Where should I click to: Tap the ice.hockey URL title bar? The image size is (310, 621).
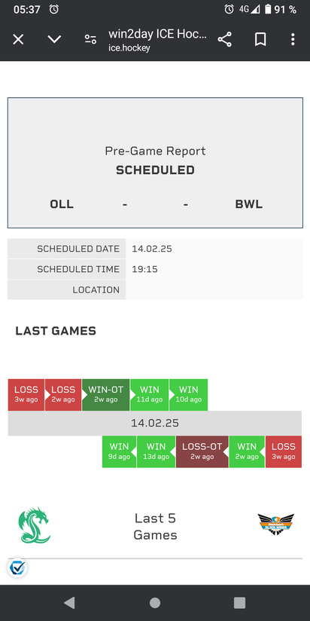pos(157,40)
